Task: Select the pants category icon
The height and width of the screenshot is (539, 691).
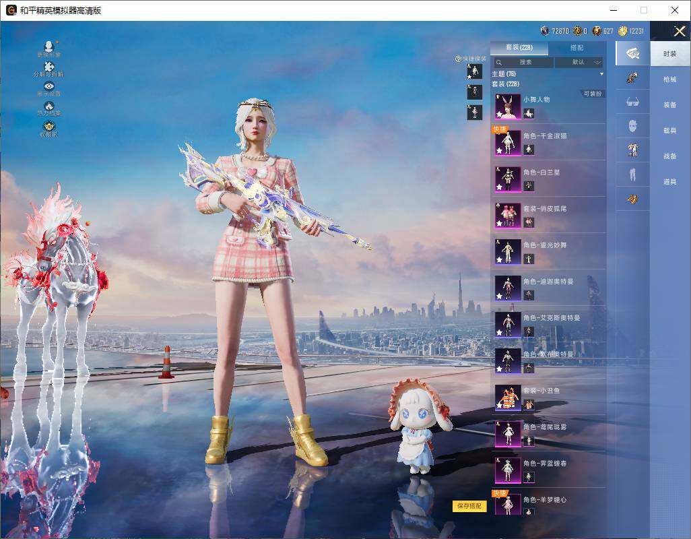Action: pyautogui.click(x=632, y=175)
